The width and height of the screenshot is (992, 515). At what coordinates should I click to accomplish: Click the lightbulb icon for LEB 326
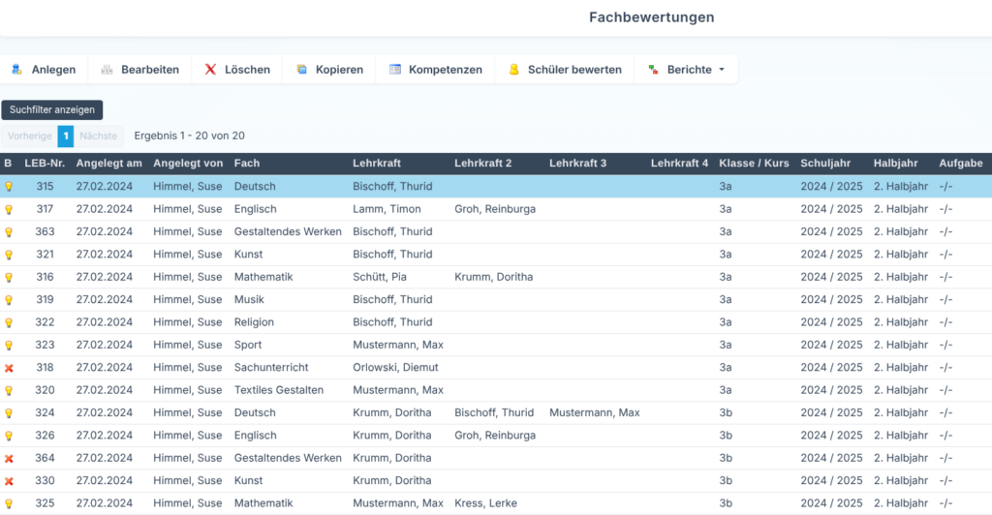pyautogui.click(x=9, y=436)
